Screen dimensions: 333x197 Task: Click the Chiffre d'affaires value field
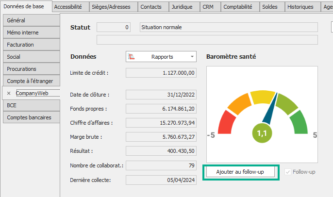[x=161, y=123]
